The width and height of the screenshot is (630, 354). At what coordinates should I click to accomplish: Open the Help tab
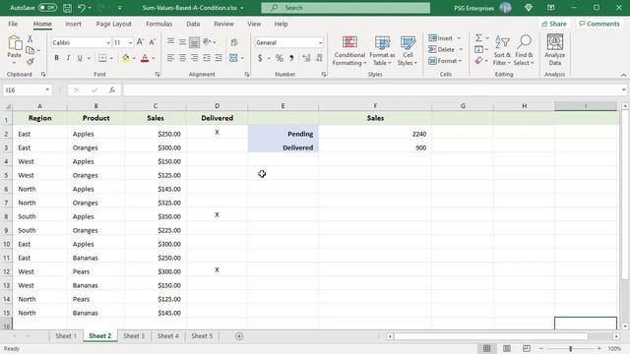pyautogui.click(x=281, y=24)
